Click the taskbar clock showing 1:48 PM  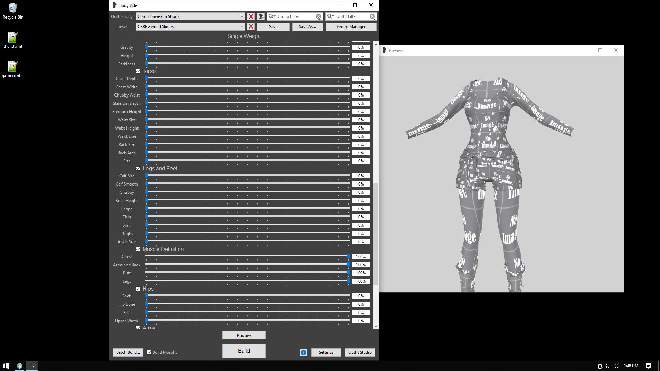(631, 366)
